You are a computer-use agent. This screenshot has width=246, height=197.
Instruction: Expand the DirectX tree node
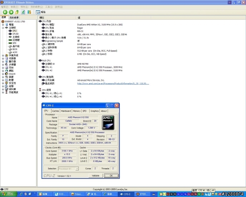(3, 74)
